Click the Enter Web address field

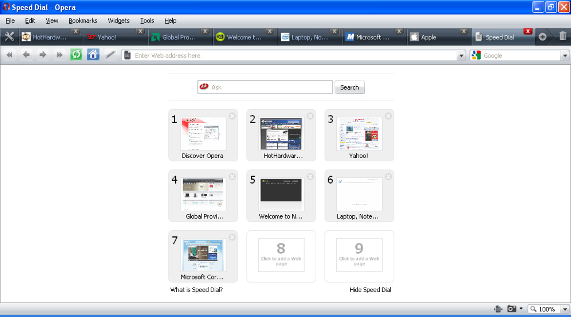pos(293,56)
